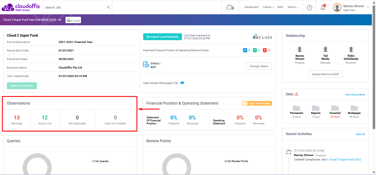Click the Review Points donut chart
376x175 pixels.
(177, 164)
